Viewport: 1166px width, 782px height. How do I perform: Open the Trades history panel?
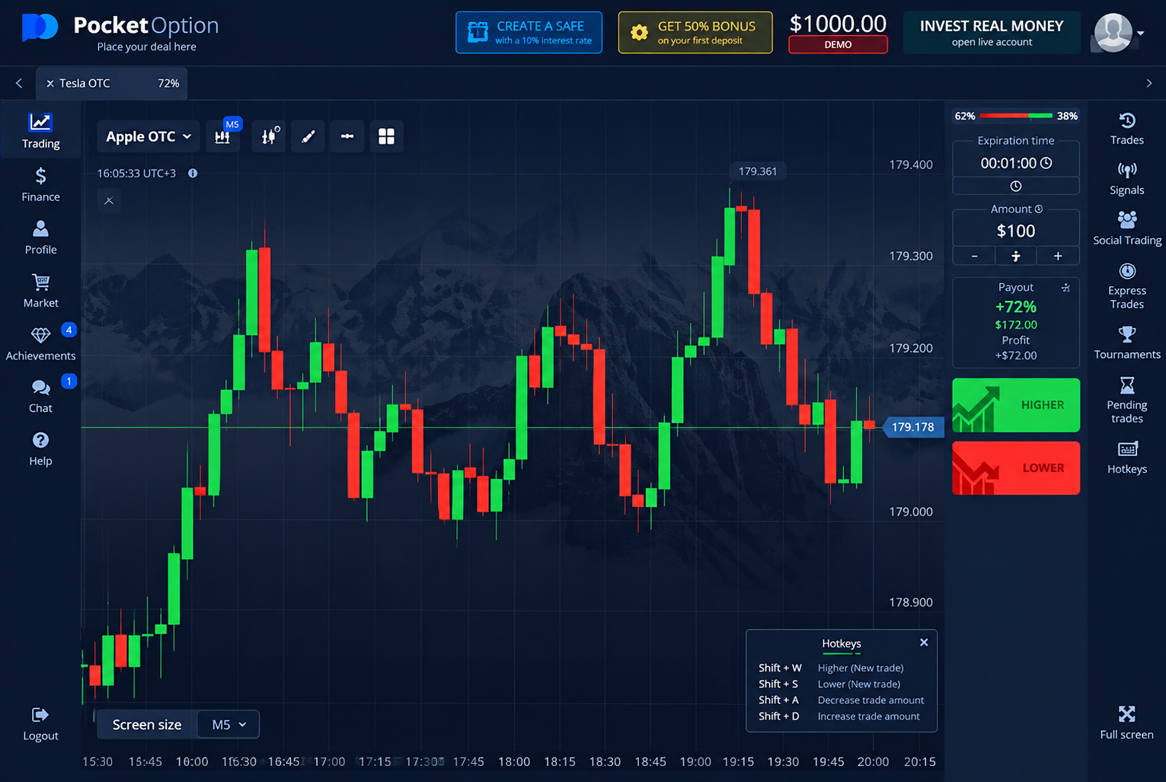click(x=1126, y=129)
